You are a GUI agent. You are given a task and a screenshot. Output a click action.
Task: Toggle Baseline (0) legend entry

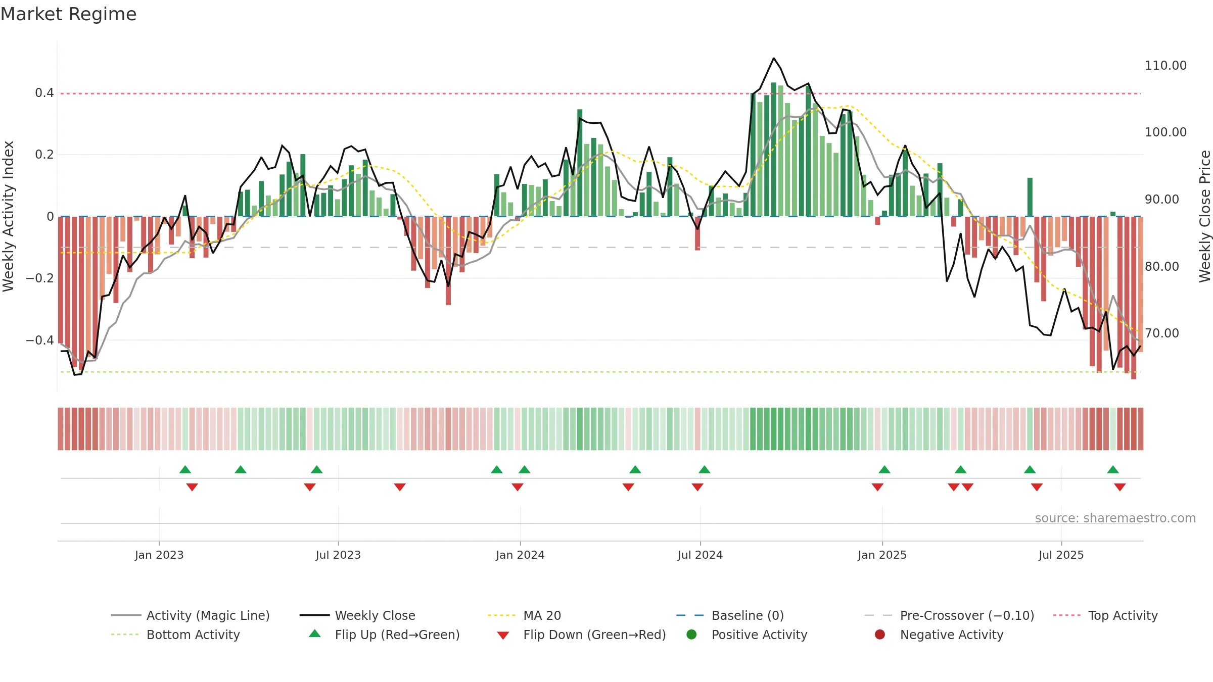click(x=730, y=615)
